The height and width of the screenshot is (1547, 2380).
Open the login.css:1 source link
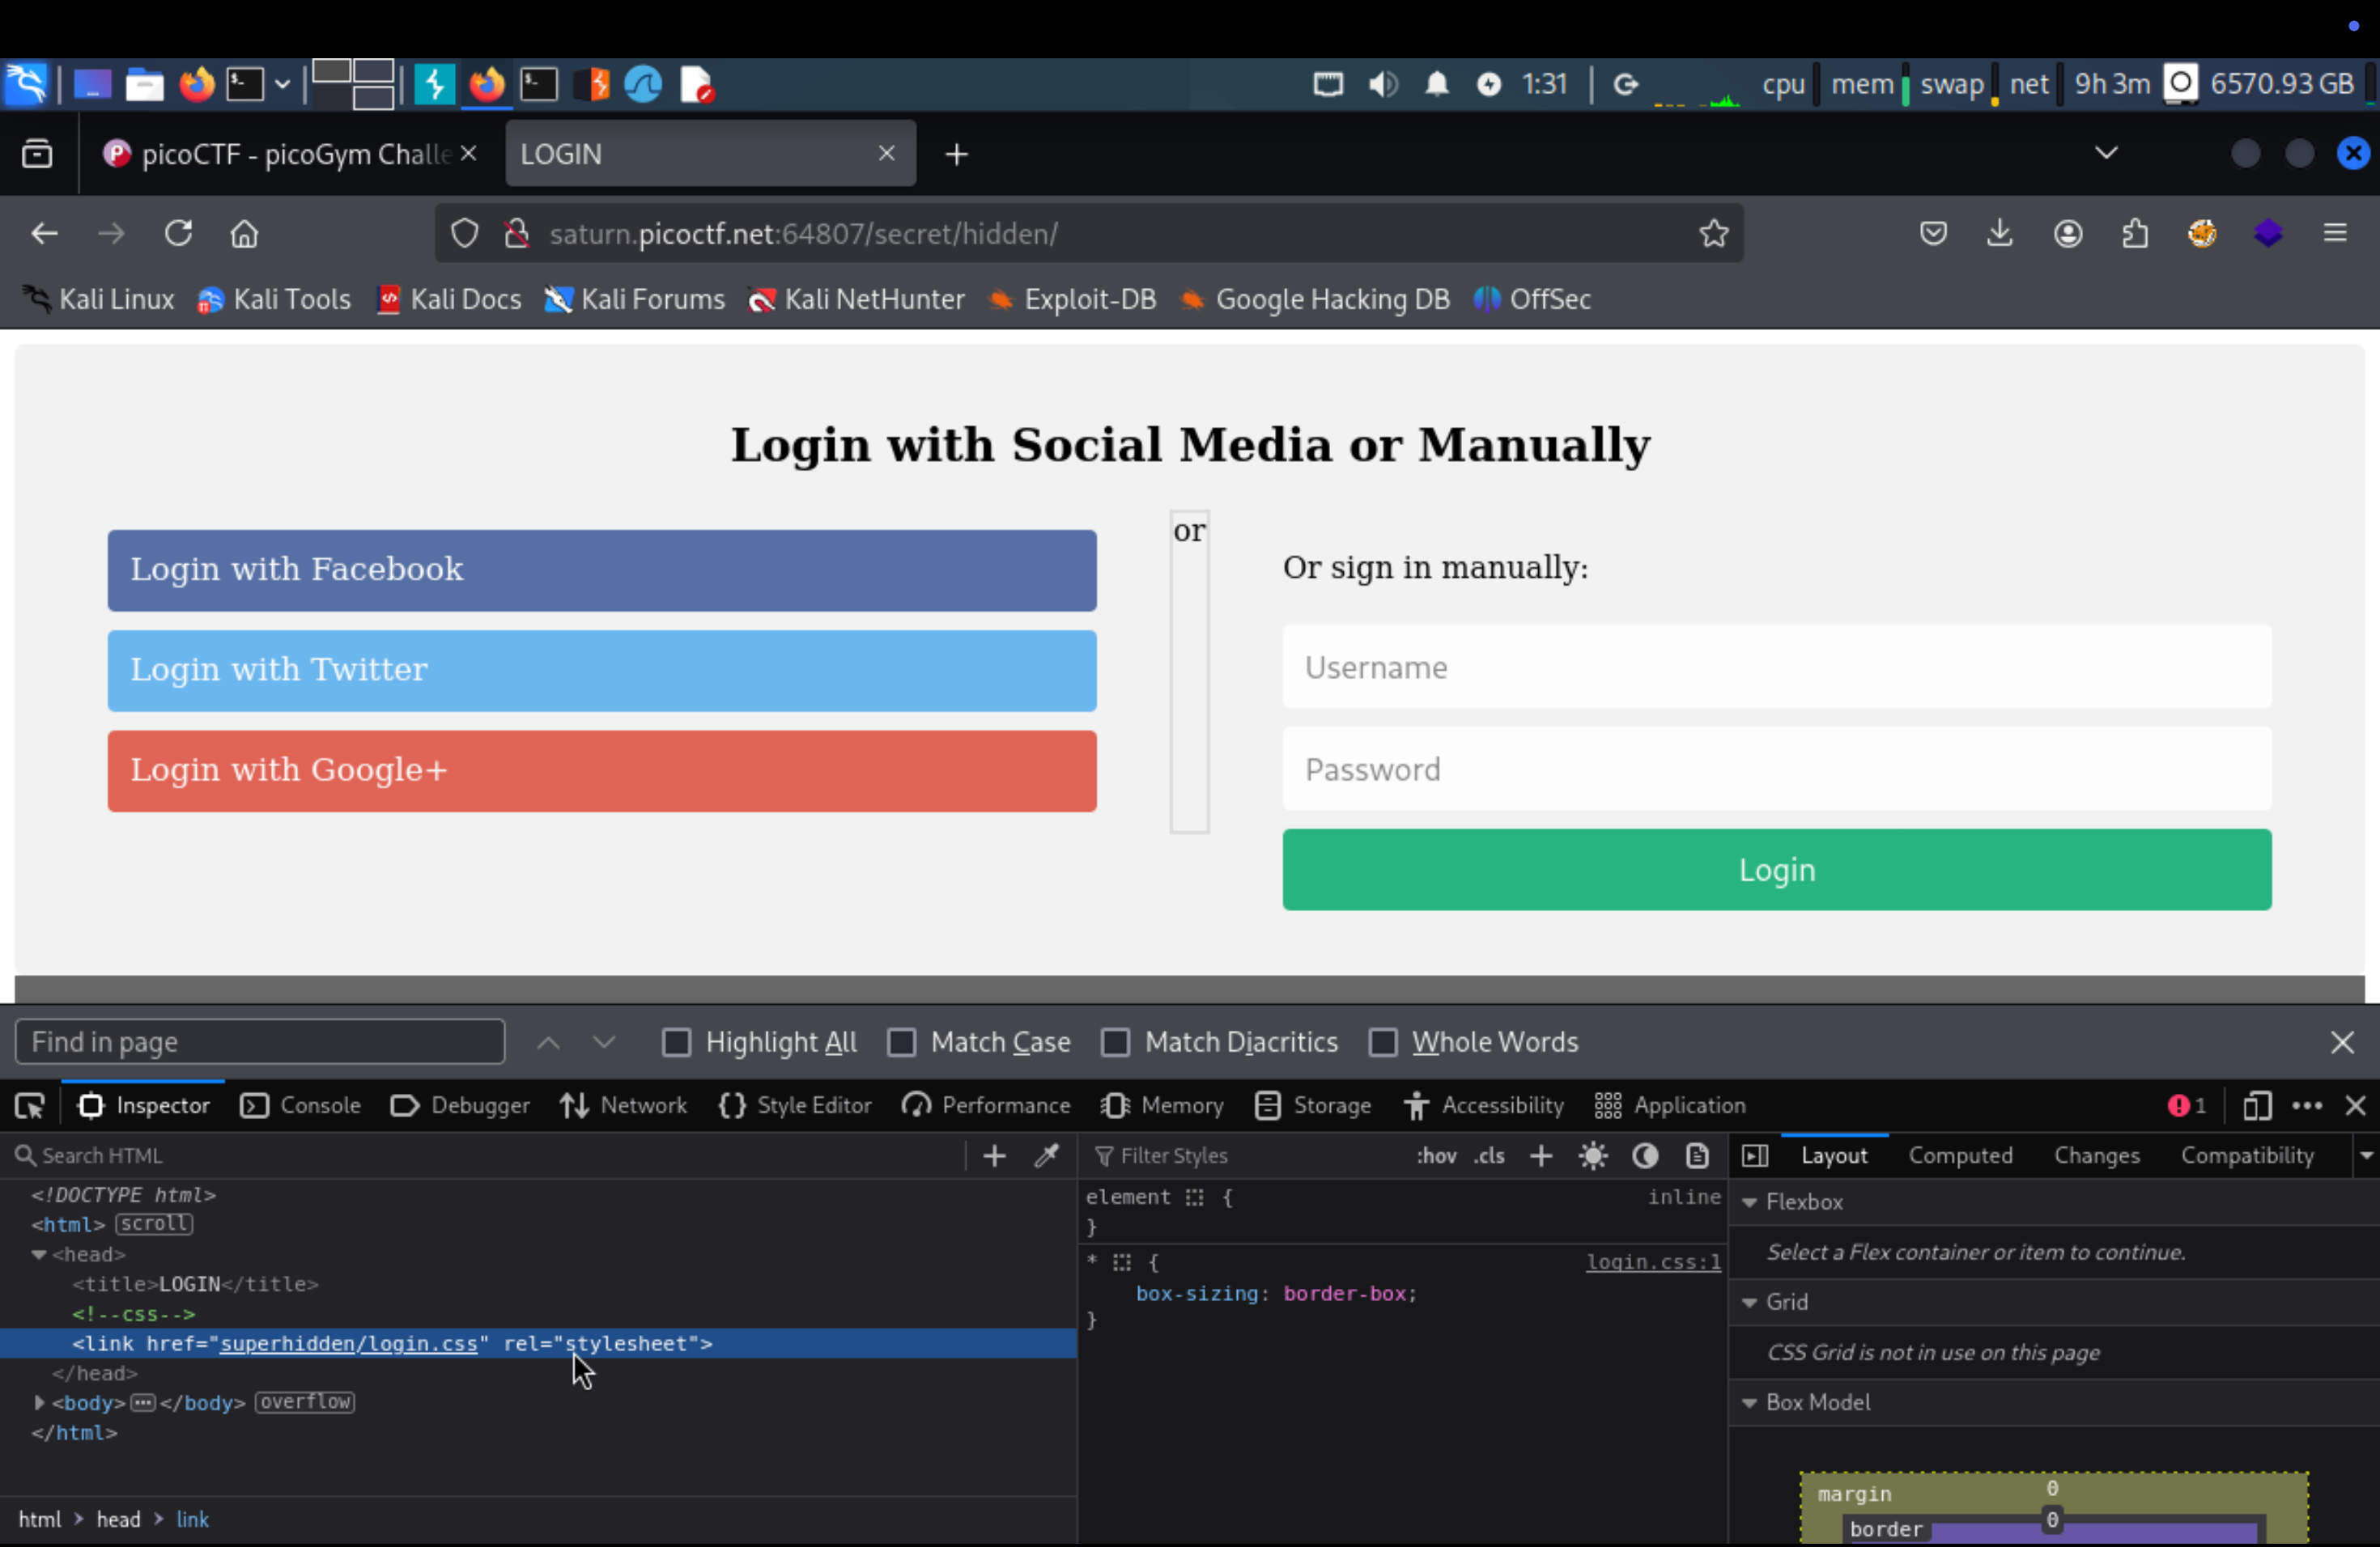[x=1653, y=1262]
